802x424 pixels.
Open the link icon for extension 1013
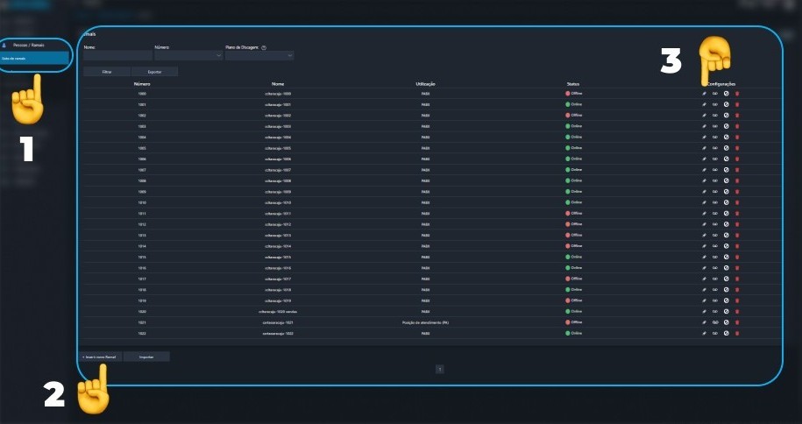(x=715, y=236)
